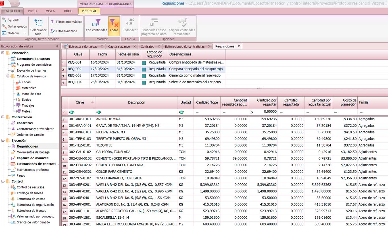Click the Agrupar icon
Screen dimensions: 388x226
coord(4,20)
